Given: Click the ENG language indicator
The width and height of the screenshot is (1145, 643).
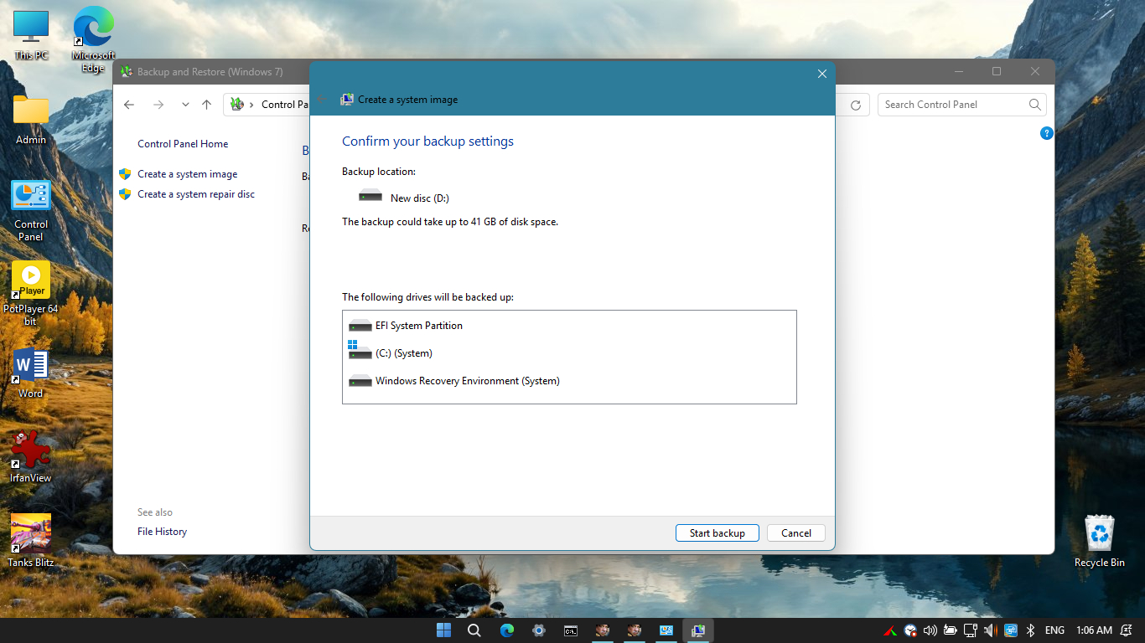Looking at the screenshot, I should coord(1054,630).
